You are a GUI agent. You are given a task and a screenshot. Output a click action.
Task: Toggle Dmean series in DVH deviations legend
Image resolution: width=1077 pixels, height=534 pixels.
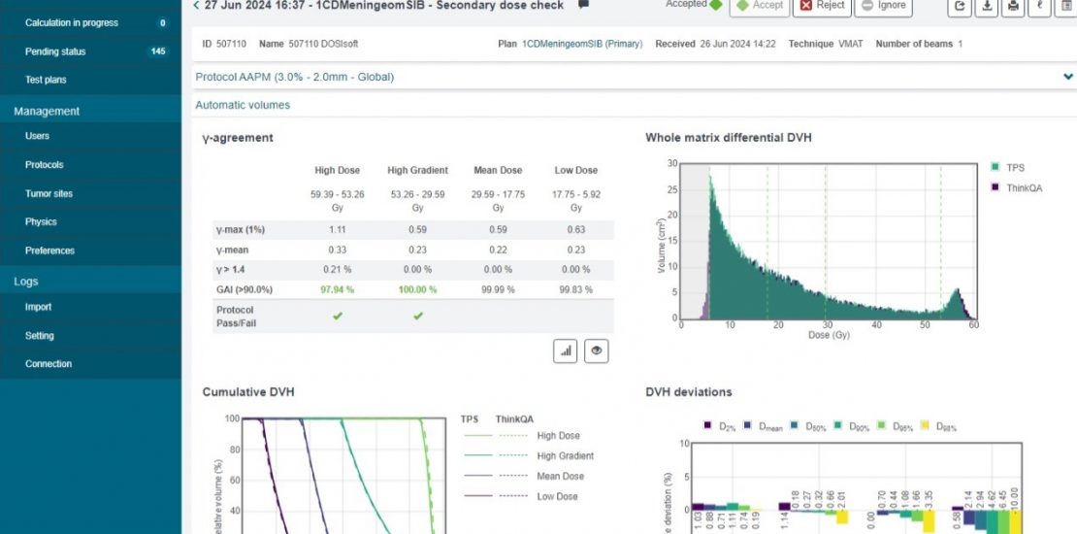763,426
